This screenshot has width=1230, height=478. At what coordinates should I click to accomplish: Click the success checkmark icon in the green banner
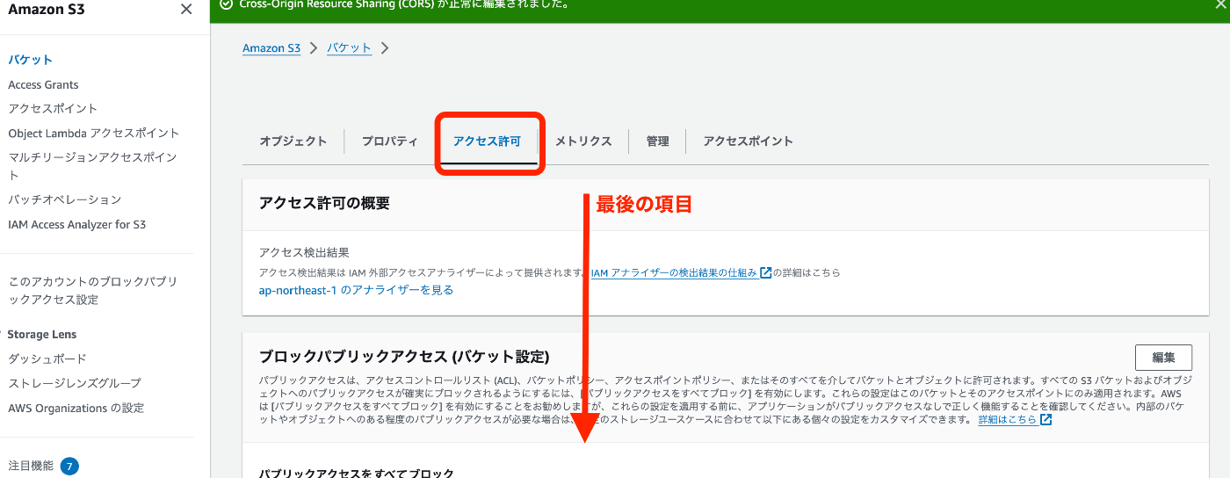click(227, 4)
